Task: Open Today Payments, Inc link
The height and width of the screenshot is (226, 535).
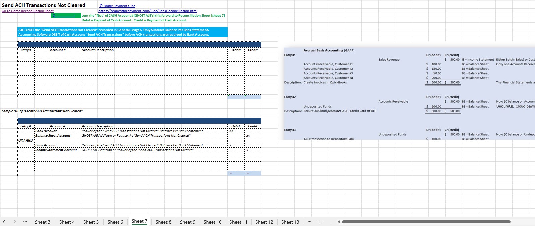Action: (x=118, y=6)
